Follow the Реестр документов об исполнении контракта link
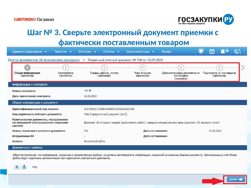Image resolution: width=251 pixels, height=188 pixels. click(44, 60)
